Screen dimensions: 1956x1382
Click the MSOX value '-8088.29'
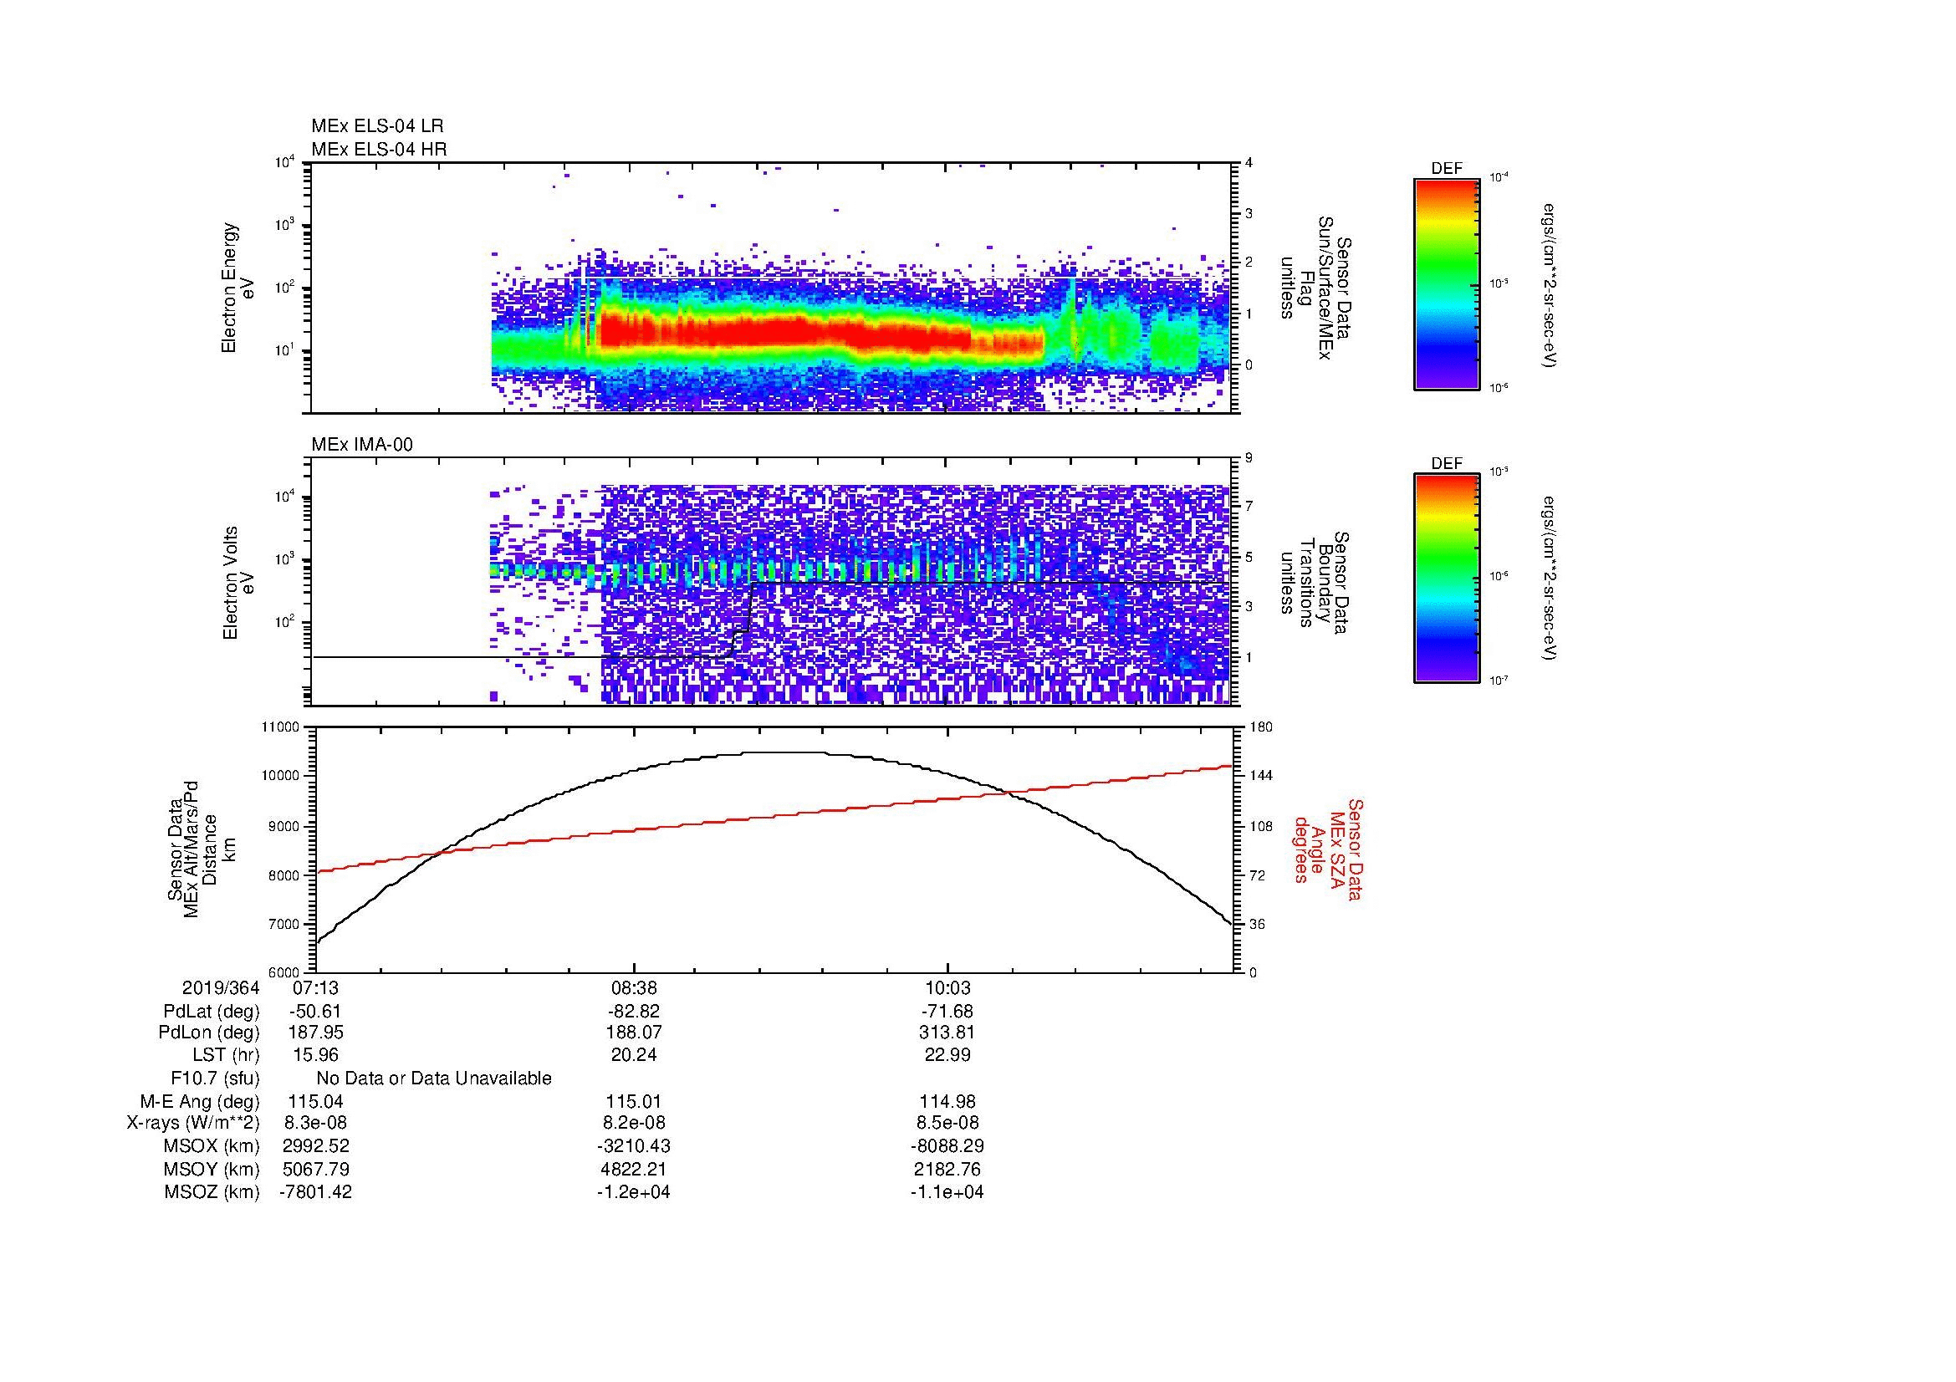(x=947, y=1146)
